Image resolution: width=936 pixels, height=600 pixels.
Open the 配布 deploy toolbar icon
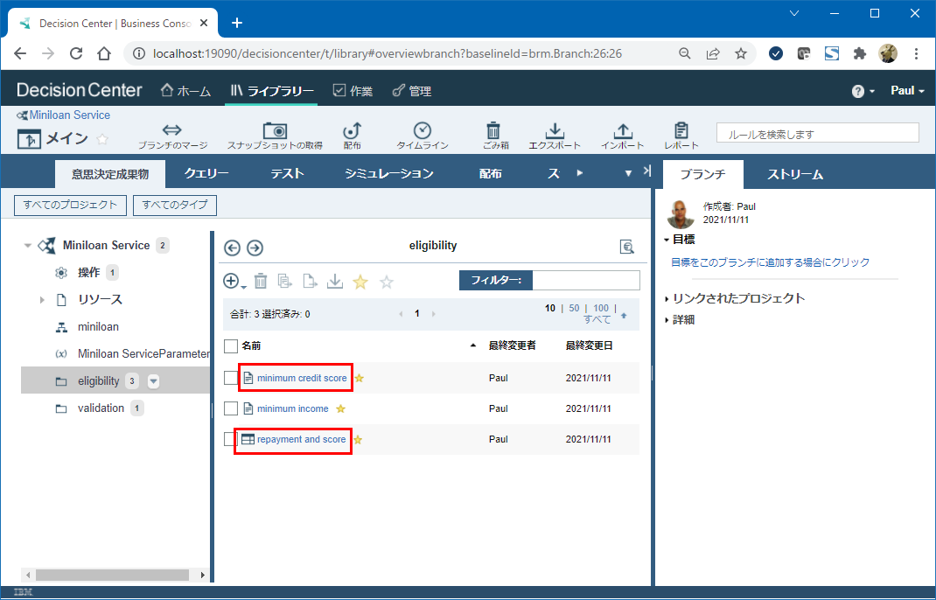353,130
